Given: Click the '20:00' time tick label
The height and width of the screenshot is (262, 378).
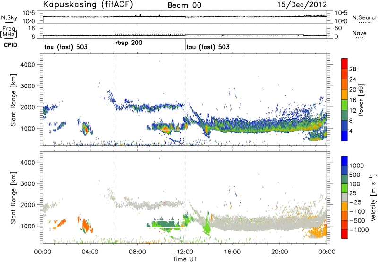Looking at the screenshot, I should pos(279,252).
